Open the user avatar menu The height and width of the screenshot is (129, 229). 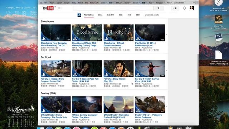pos(192,8)
